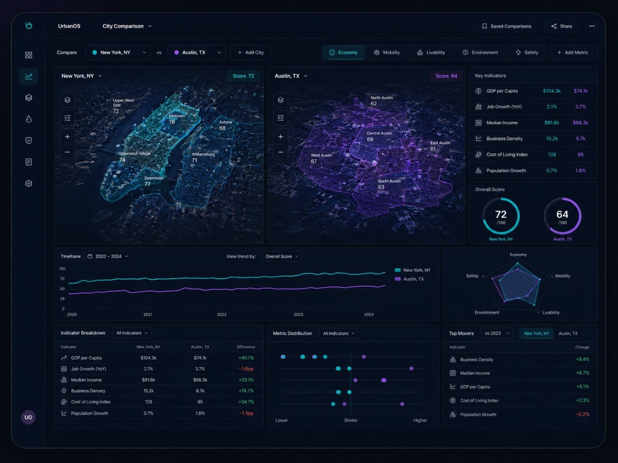Select the layers stack icon in sidebar
This screenshot has width=618, height=463.
pos(28,97)
